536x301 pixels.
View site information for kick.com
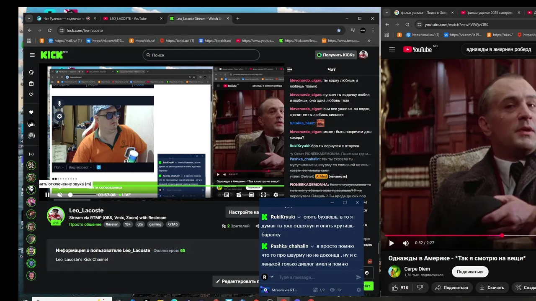pyautogui.click(x=62, y=30)
